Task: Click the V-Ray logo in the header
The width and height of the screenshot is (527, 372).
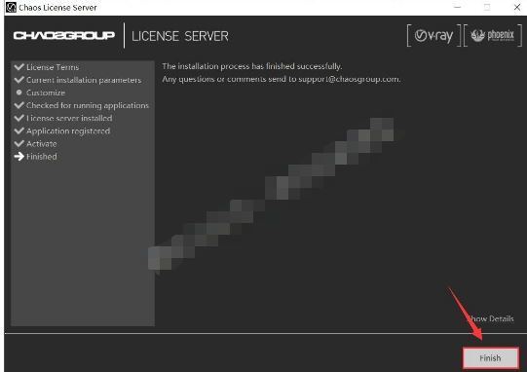Action: [433, 35]
